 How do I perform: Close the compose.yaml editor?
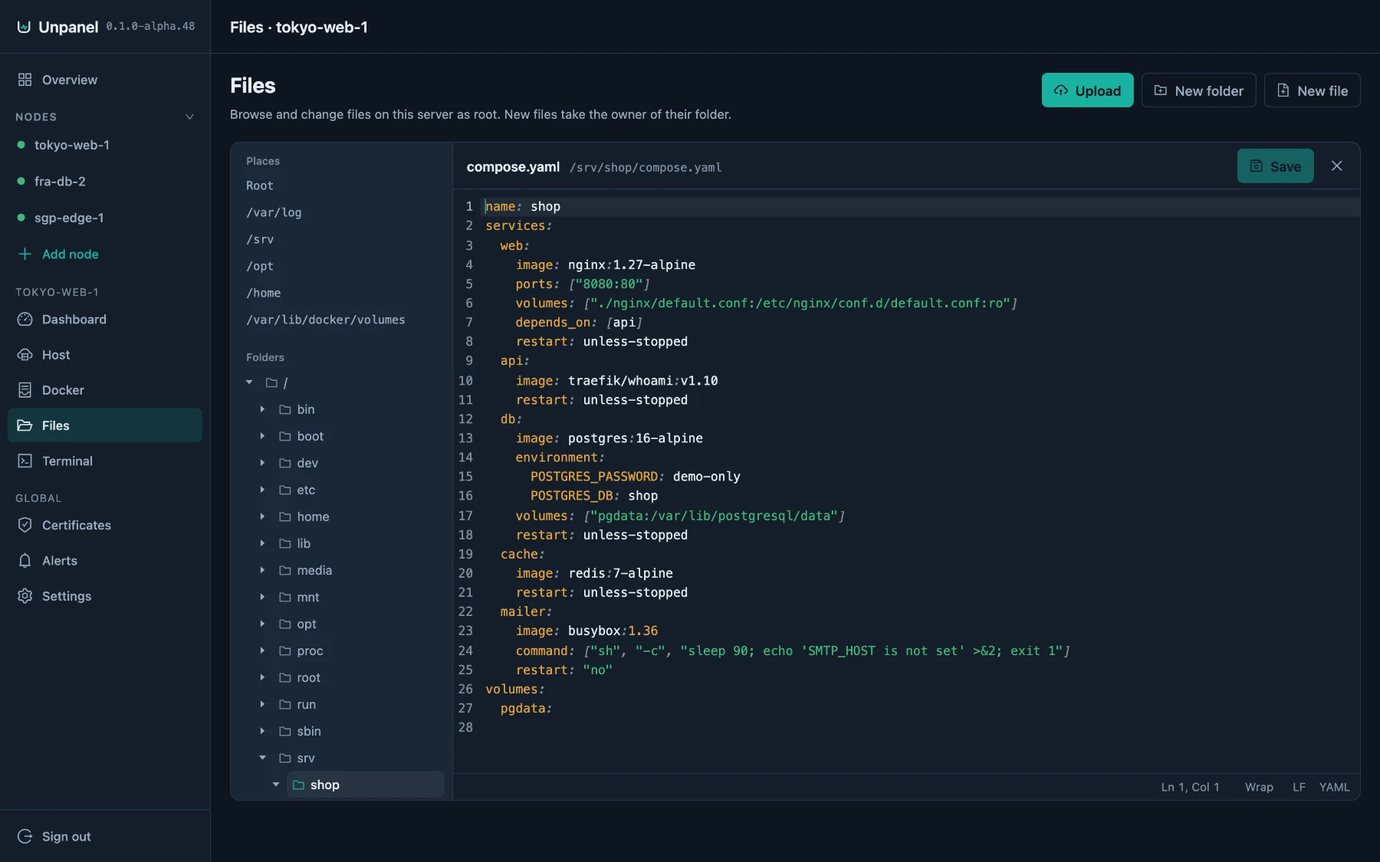click(1336, 166)
